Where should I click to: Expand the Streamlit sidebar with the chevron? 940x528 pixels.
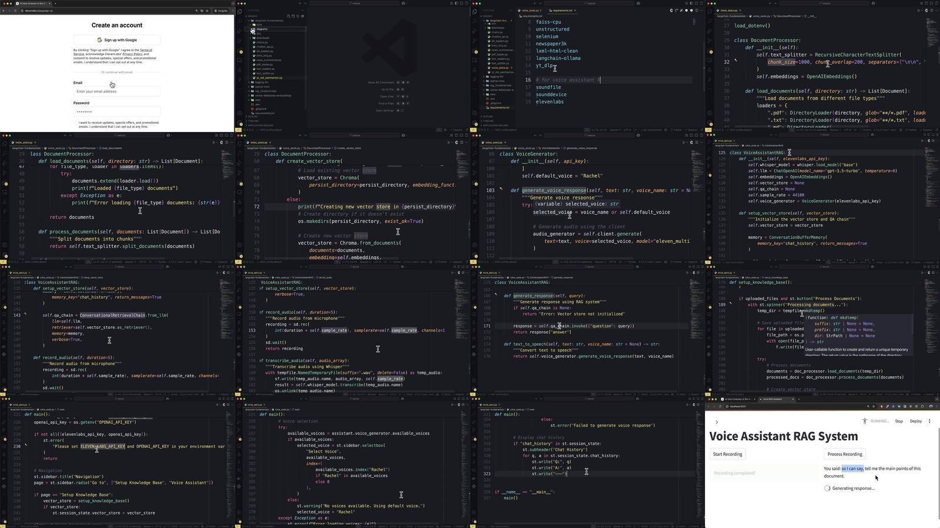tap(717, 422)
